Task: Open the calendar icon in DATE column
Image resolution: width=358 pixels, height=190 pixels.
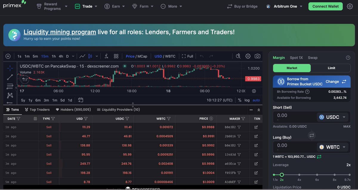Action: pos(35,119)
